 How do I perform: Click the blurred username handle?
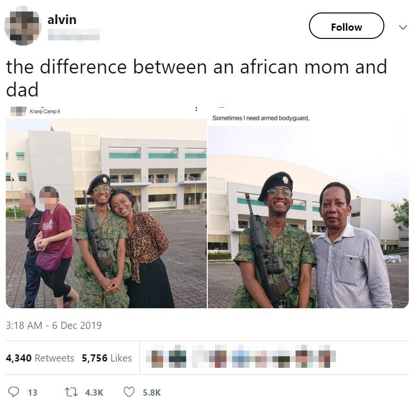tap(74, 35)
